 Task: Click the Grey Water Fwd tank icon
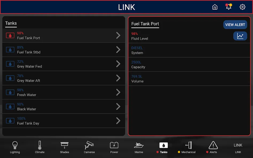coord(10,64)
